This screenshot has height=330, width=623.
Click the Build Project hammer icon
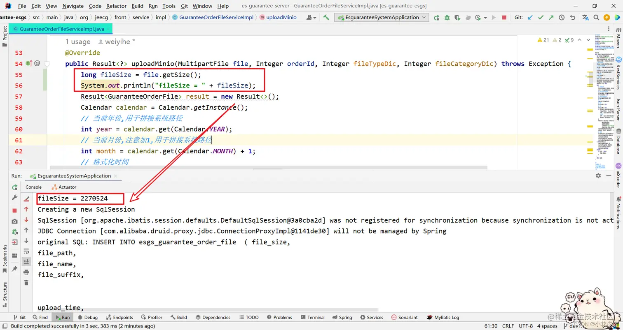[x=326, y=17]
